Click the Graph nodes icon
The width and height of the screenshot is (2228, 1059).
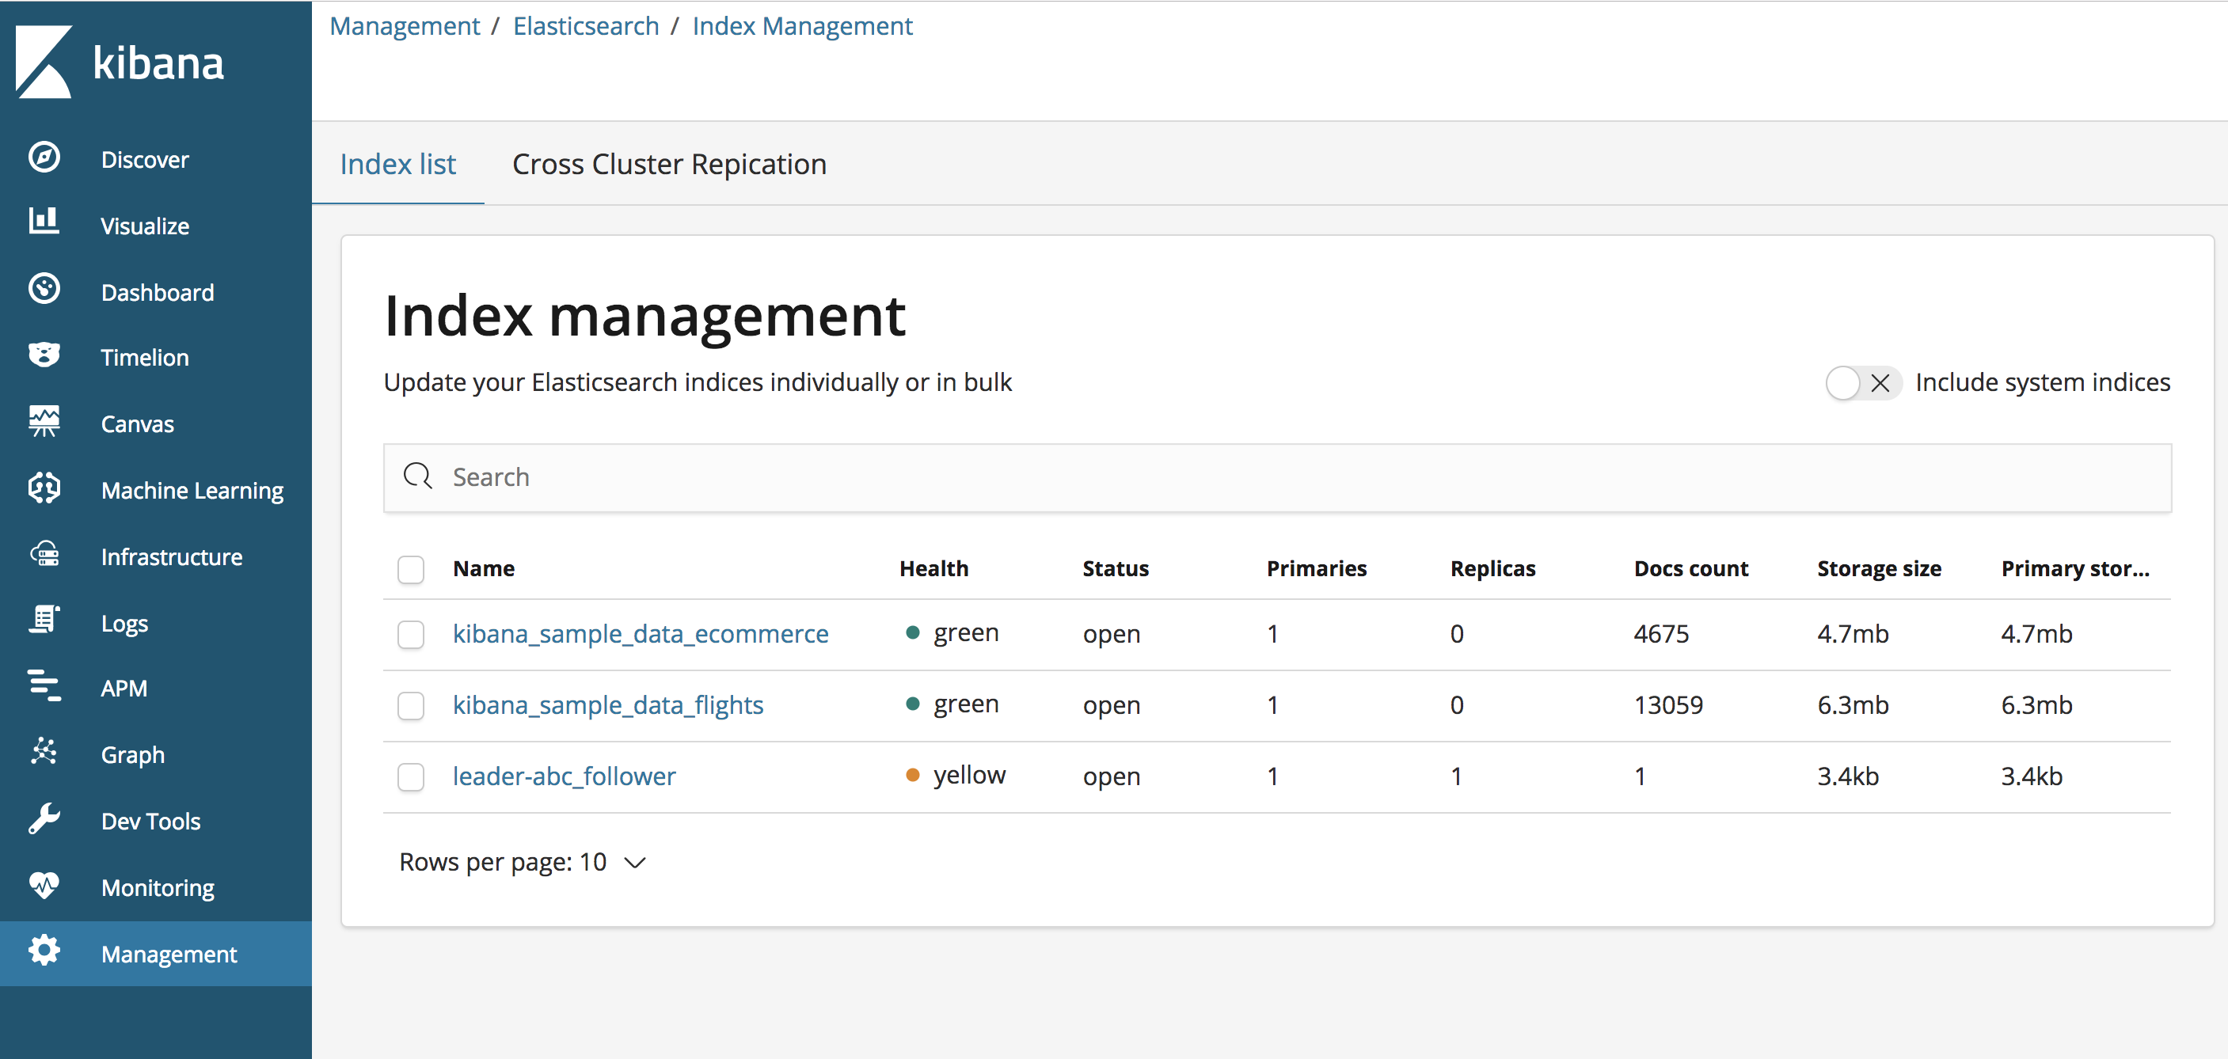(44, 752)
